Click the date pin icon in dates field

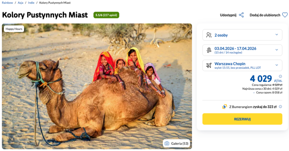pyautogui.click(x=209, y=50)
